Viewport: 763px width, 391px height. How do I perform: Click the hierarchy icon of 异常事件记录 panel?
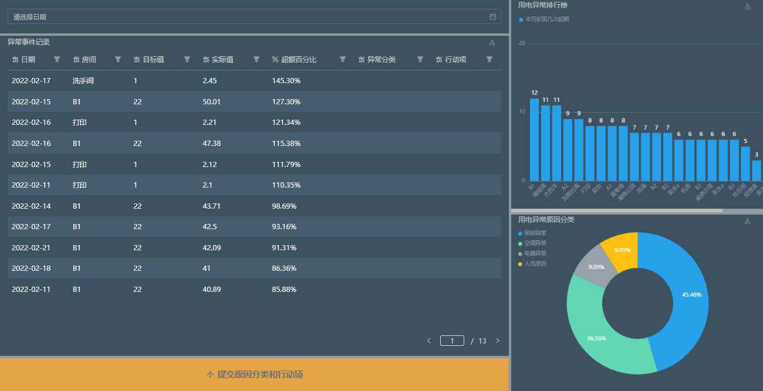coord(492,42)
